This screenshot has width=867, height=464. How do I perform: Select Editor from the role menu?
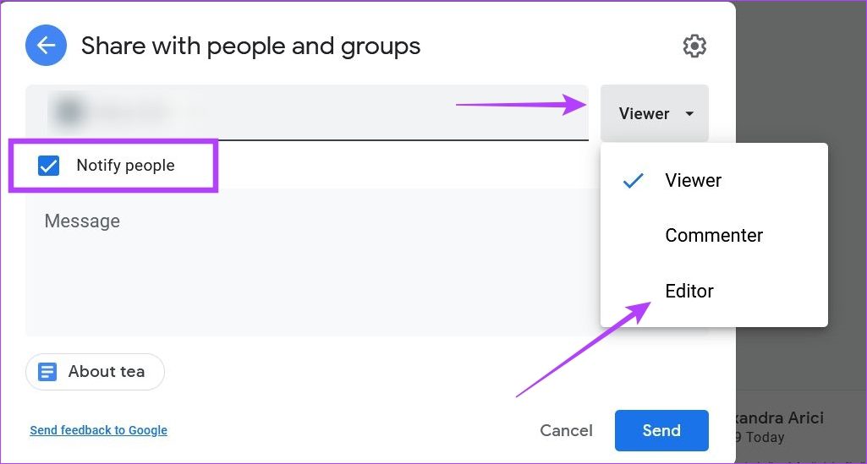pos(689,291)
